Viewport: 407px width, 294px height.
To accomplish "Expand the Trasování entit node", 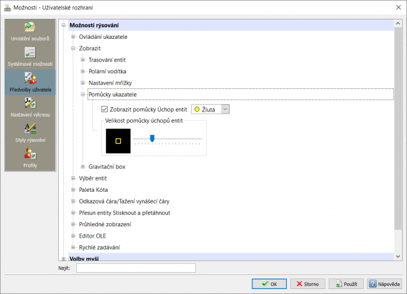I will (x=83, y=60).
